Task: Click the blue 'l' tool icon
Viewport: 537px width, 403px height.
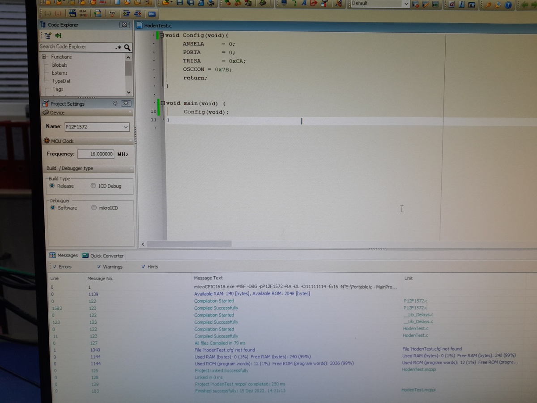Action: click(x=461, y=4)
